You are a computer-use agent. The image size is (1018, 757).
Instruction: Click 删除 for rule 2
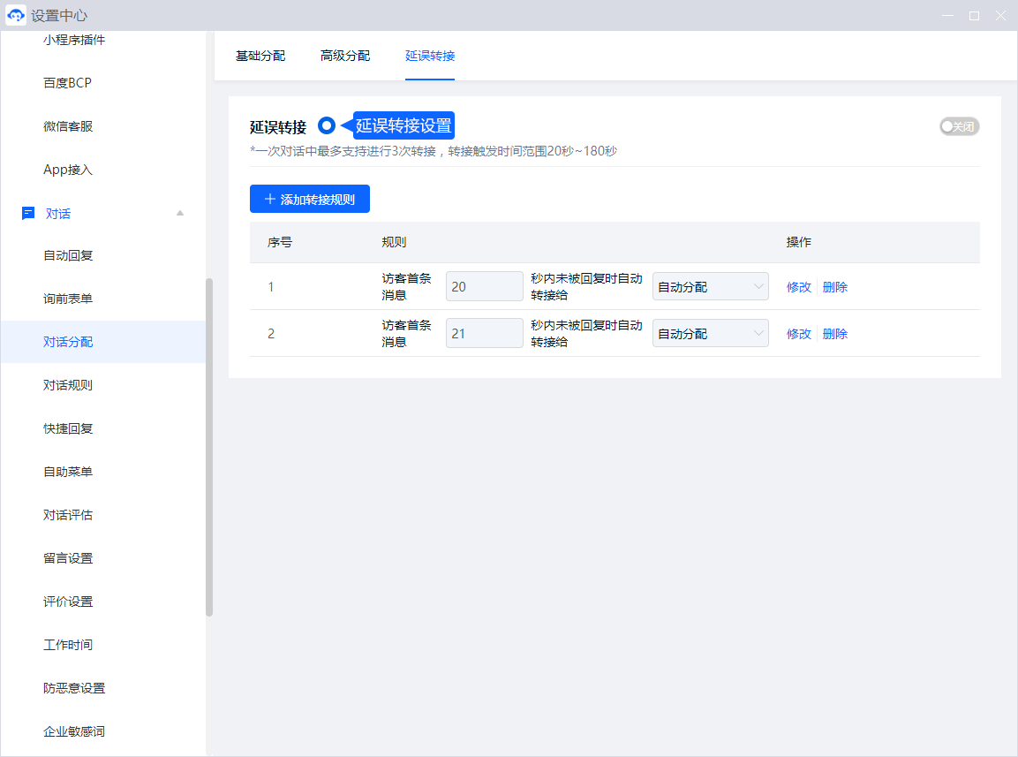pos(835,333)
